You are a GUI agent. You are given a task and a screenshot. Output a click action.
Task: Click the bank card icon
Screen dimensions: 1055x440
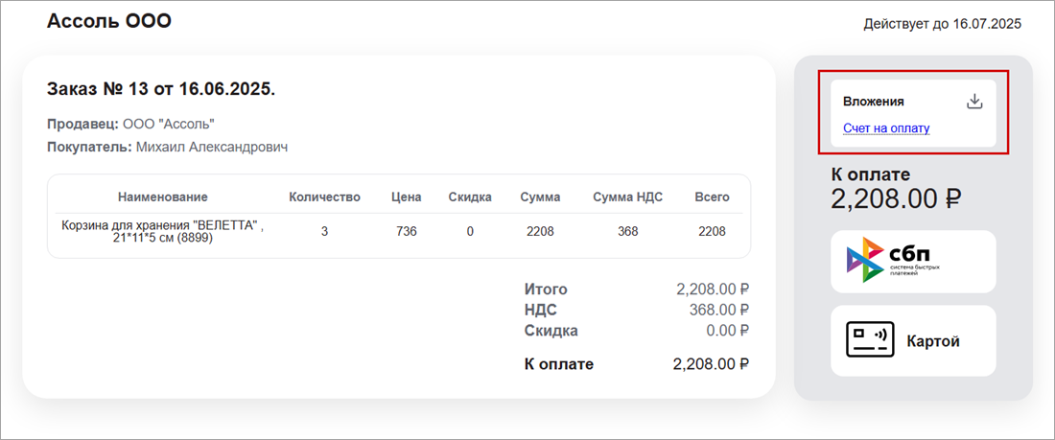[869, 340]
